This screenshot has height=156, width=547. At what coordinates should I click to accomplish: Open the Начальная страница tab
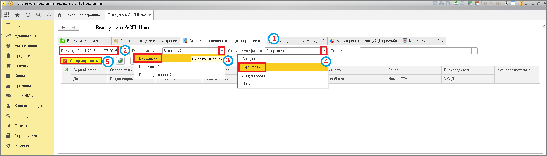pos(79,15)
